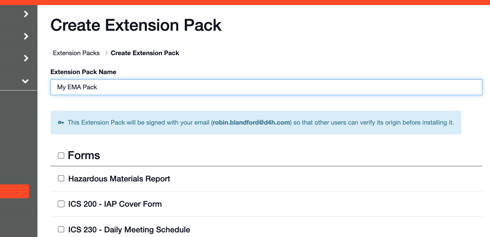The height and width of the screenshot is (237, 490).
Task: Click the ICS 200 - IAP Cover Form label
Action: pyautogui.click(x=115, y=204)
